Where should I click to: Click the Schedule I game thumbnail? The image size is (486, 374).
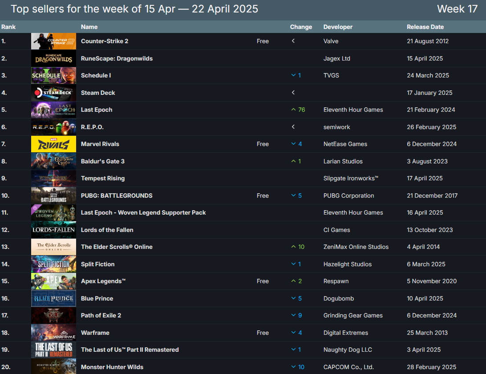click(53, 76)
